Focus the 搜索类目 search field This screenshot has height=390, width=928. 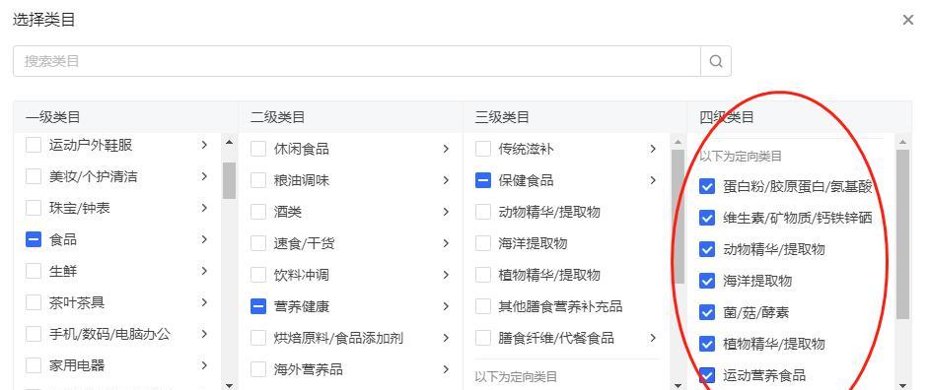tap(357, 61)
